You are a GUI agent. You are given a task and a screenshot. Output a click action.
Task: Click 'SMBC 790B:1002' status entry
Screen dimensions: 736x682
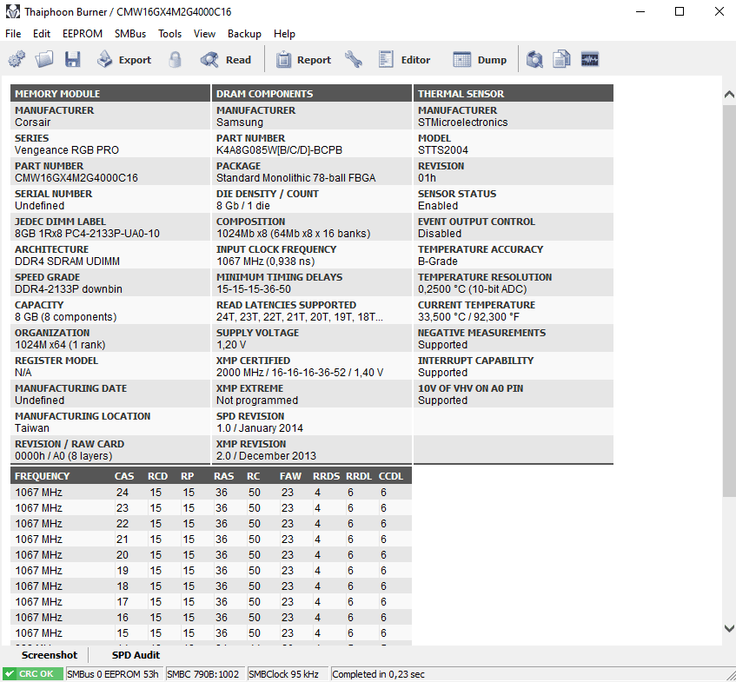pos(202,674)
